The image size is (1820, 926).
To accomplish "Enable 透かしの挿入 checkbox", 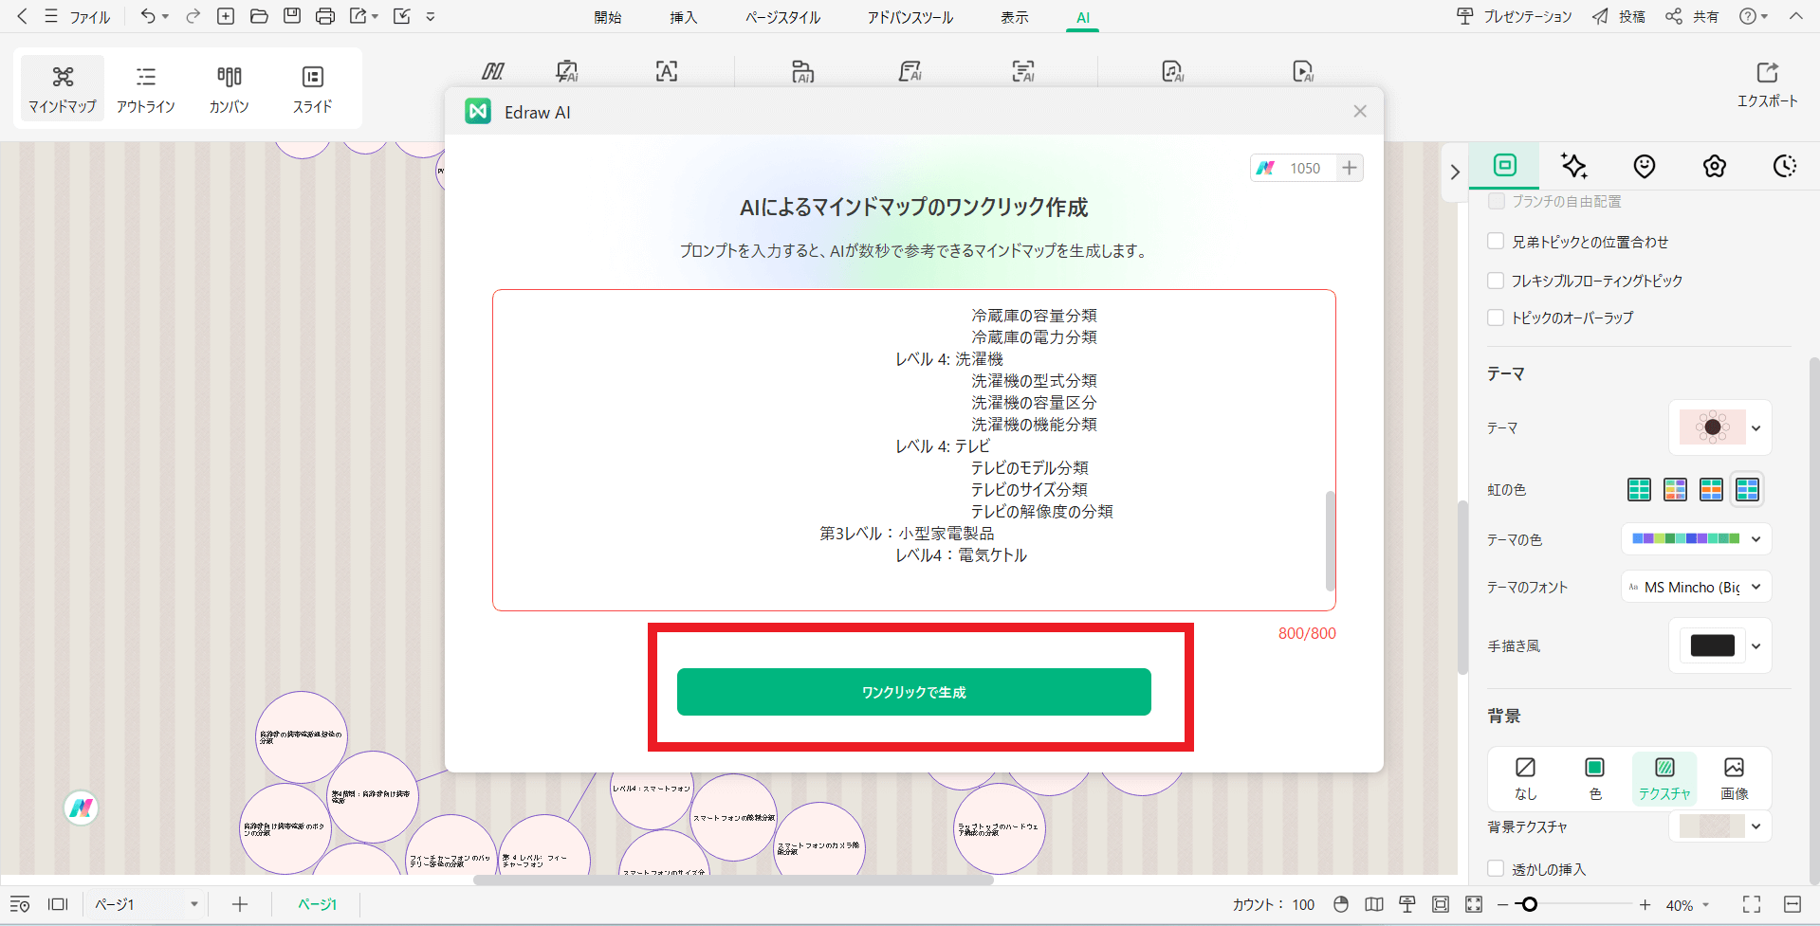I will coord(1496,868).
